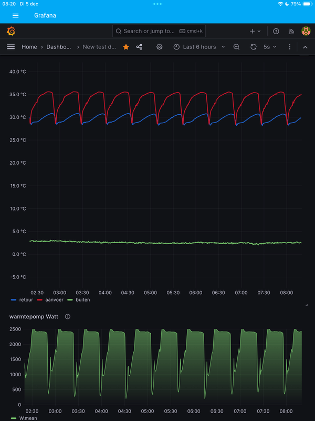Open the news feed RSS icon

[x=291, y=32]
